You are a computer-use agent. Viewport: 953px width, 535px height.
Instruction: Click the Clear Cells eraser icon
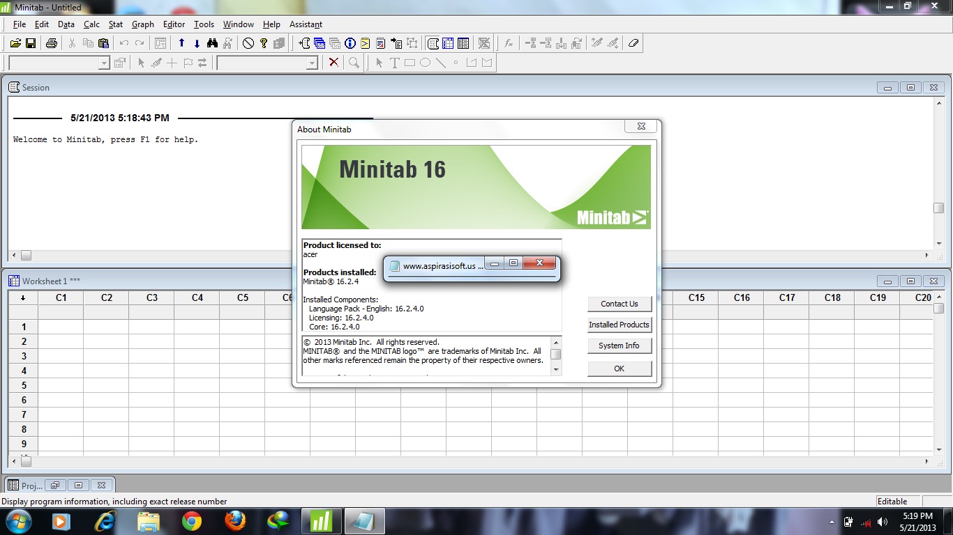point(633,43)
